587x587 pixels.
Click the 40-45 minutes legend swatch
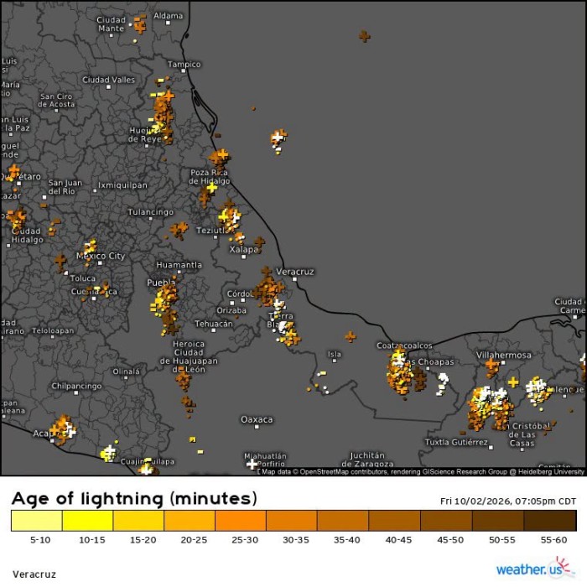tap(395, 521)
